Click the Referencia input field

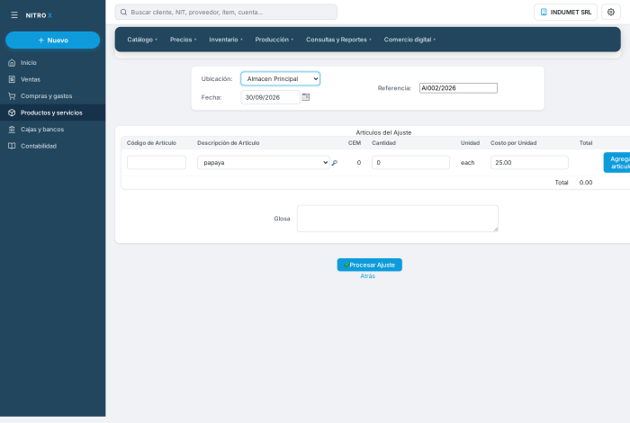(x=458, y=88)
